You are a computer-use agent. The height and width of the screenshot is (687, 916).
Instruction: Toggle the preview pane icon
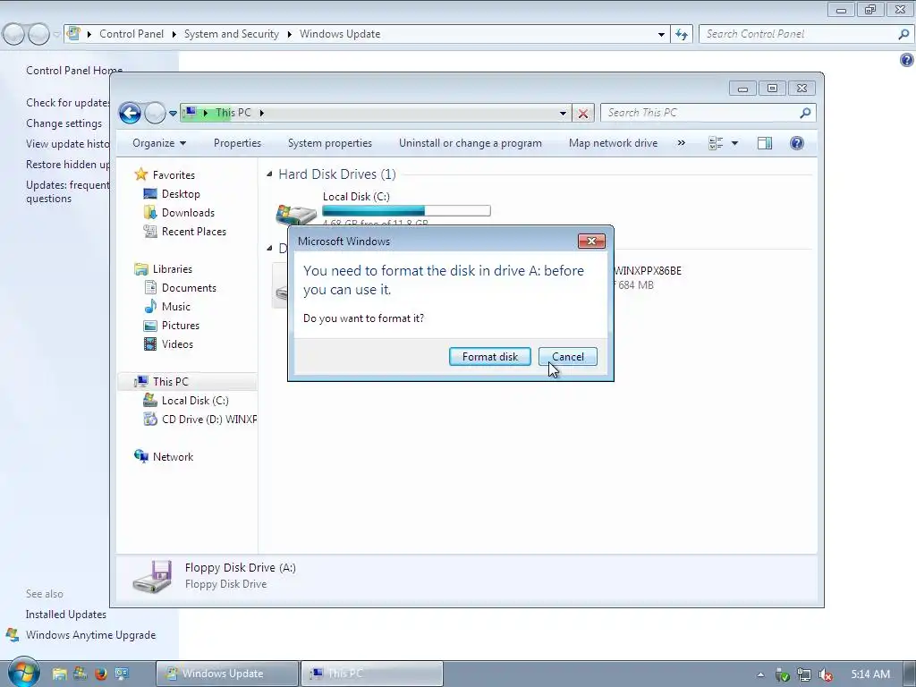click(x=765, y=143)
